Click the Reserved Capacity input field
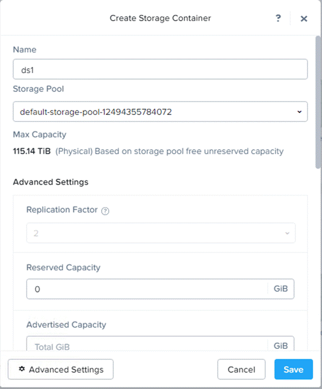 tap(160, 289)
